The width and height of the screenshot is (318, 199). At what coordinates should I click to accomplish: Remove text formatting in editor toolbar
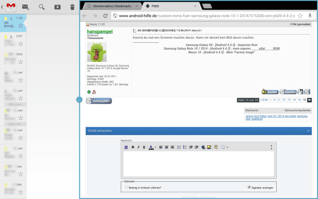tap(126, 147)
